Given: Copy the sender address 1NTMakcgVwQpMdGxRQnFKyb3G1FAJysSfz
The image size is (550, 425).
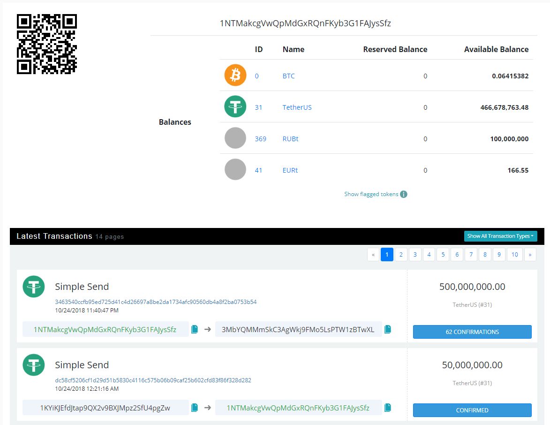Looking at the screenshot, I should [x=194, y=329].
